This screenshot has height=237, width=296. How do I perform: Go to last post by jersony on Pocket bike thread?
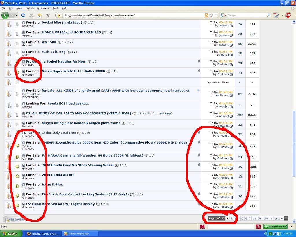click(231, 26)
